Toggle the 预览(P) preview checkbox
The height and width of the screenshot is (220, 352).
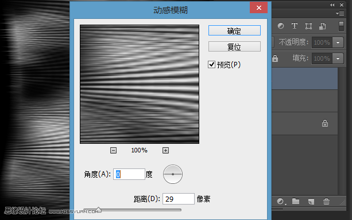click(211, 65)
